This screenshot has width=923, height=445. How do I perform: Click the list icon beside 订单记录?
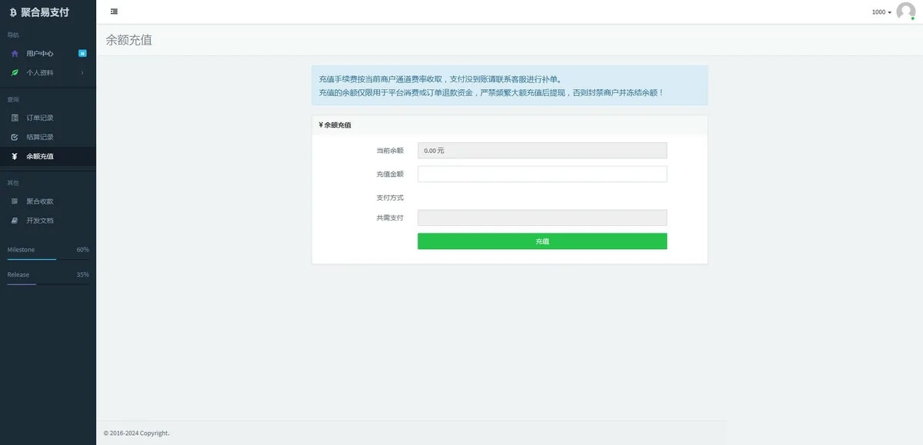tap(15, 118)
